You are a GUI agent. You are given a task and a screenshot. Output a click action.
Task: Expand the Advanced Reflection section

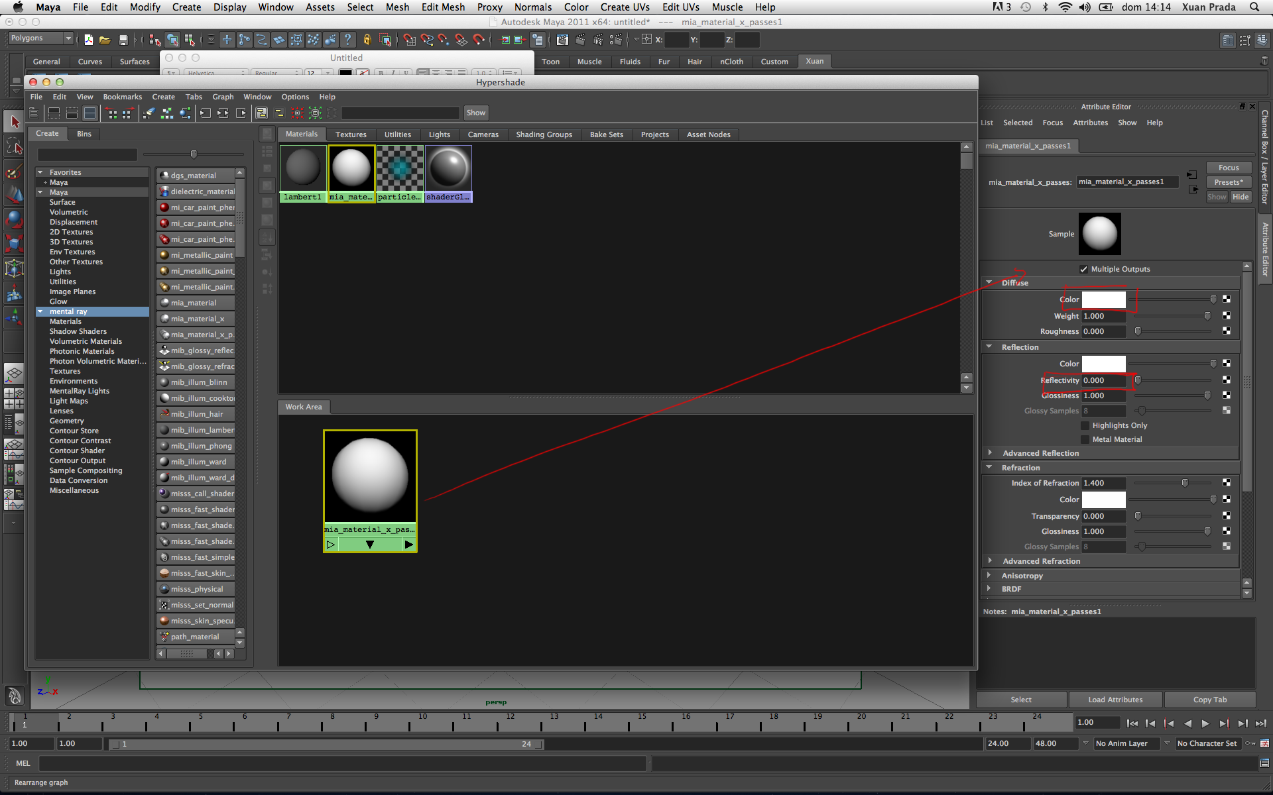(x=990, y=452)
